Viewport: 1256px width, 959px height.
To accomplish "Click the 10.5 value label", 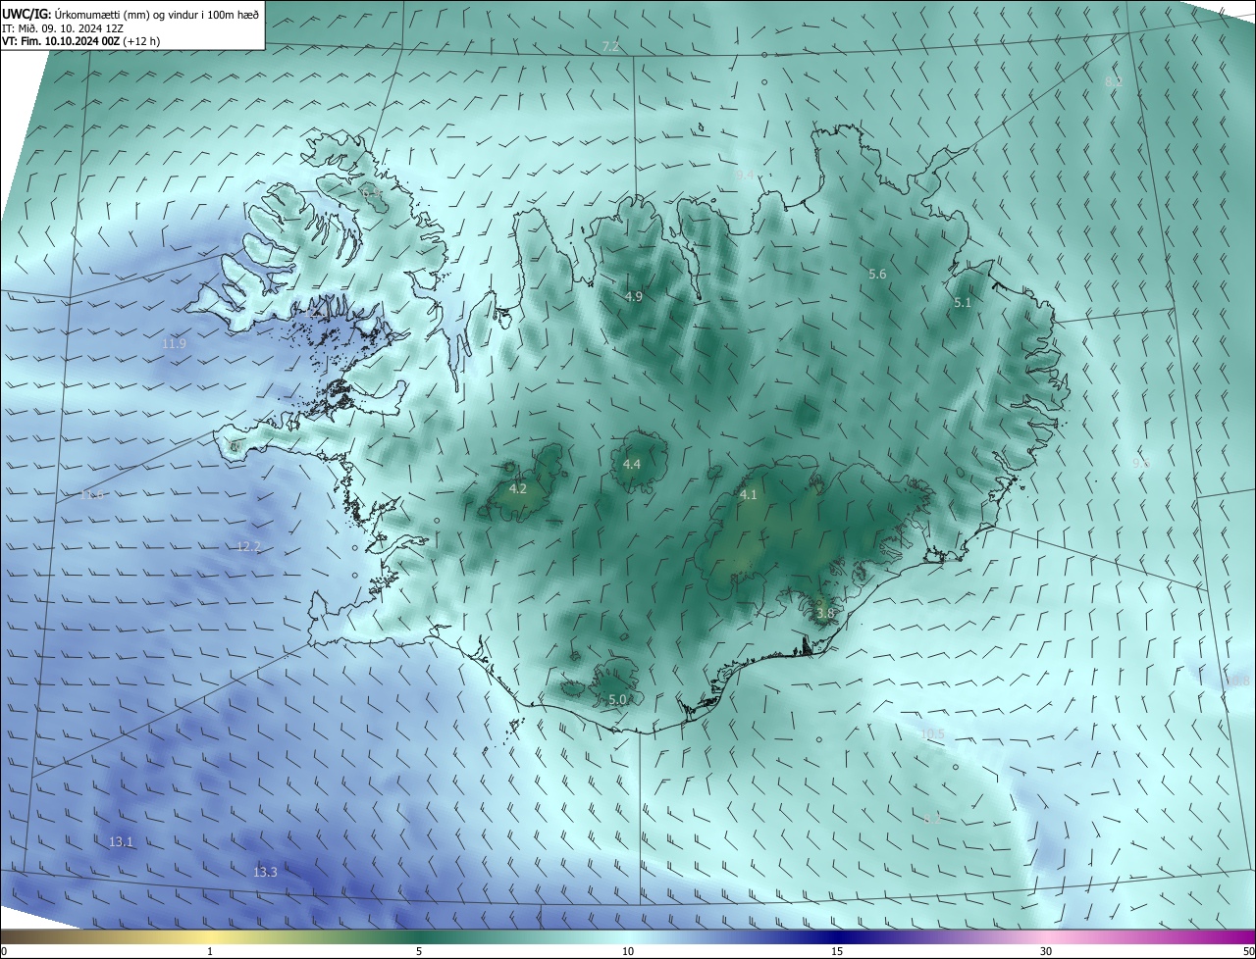I will click(x=932, y=733).
